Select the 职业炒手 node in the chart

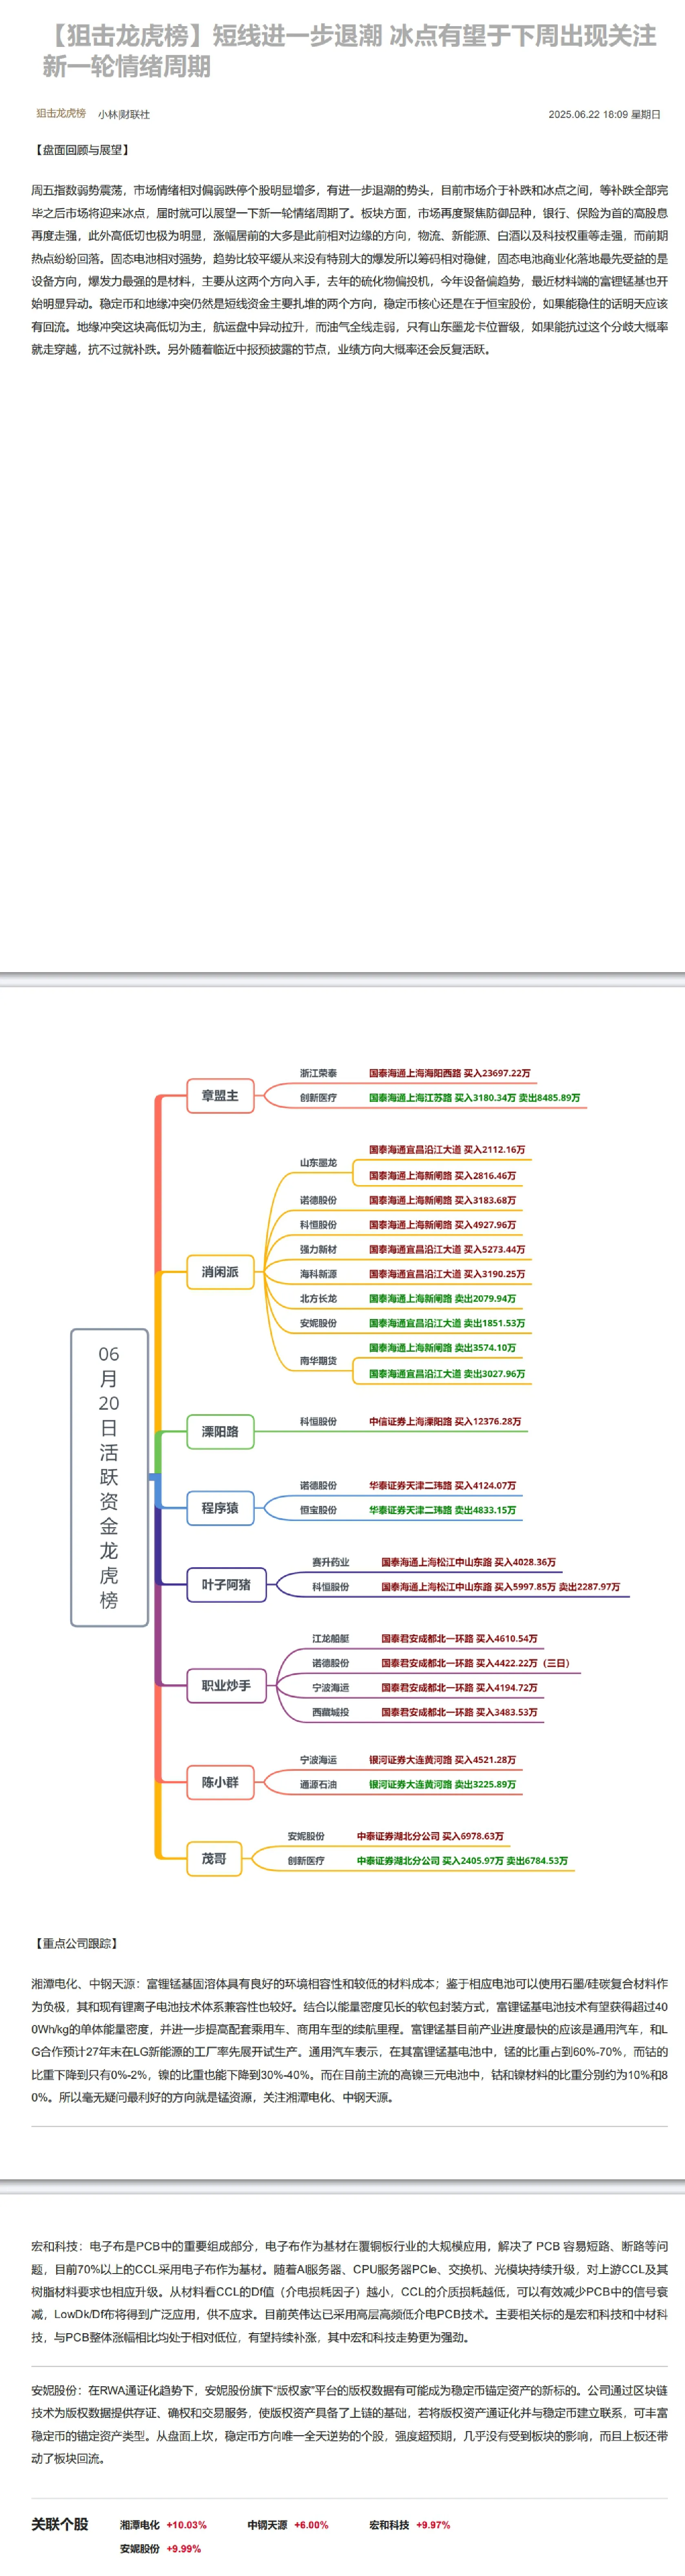point(227,1685)
